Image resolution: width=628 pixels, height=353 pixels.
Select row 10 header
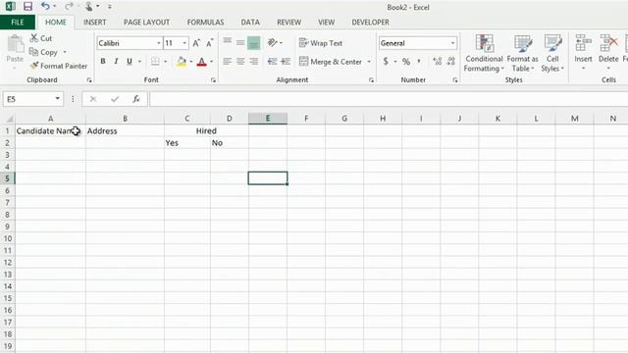coord(8,238)
